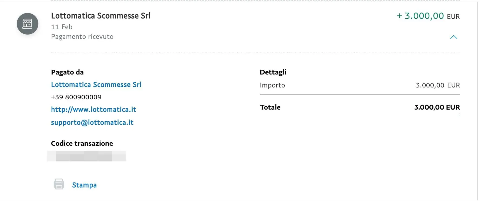The image size is (485, 203).
Task: Click the Importo row value
Action: 438,85
